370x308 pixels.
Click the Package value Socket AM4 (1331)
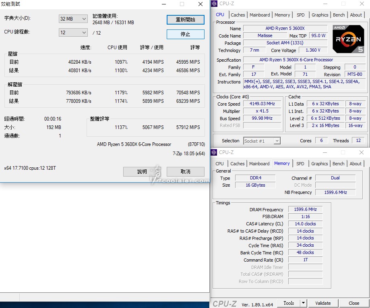point(285,43)
